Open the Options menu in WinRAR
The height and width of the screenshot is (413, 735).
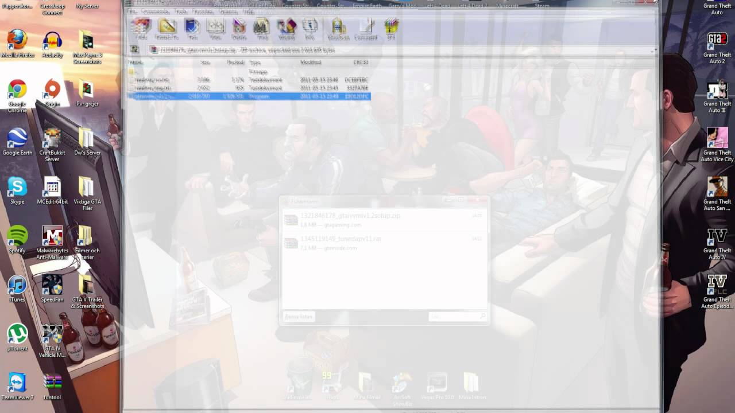tap(227, 11)
